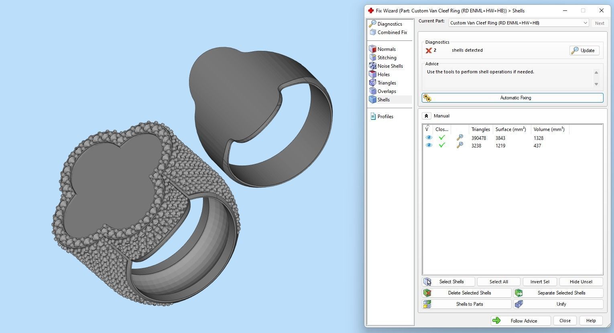The height and width of the screenshot is (333, 614).
Task: Close the Fix Wizard with Close button
Action: point(565,321)
